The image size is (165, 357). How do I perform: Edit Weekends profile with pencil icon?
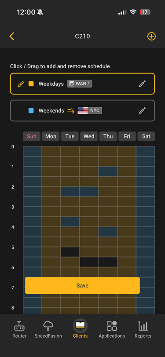[142, 111]
